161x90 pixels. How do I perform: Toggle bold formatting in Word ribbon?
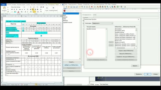(x=12, y=9)
